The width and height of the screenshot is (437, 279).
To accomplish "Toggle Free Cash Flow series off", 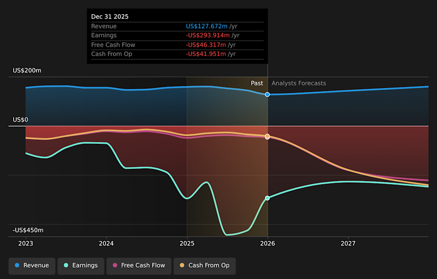I will [139, 265].
